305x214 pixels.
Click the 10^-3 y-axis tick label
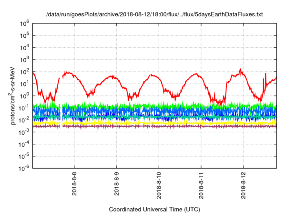pyautogui.click(x=24, y=132)
